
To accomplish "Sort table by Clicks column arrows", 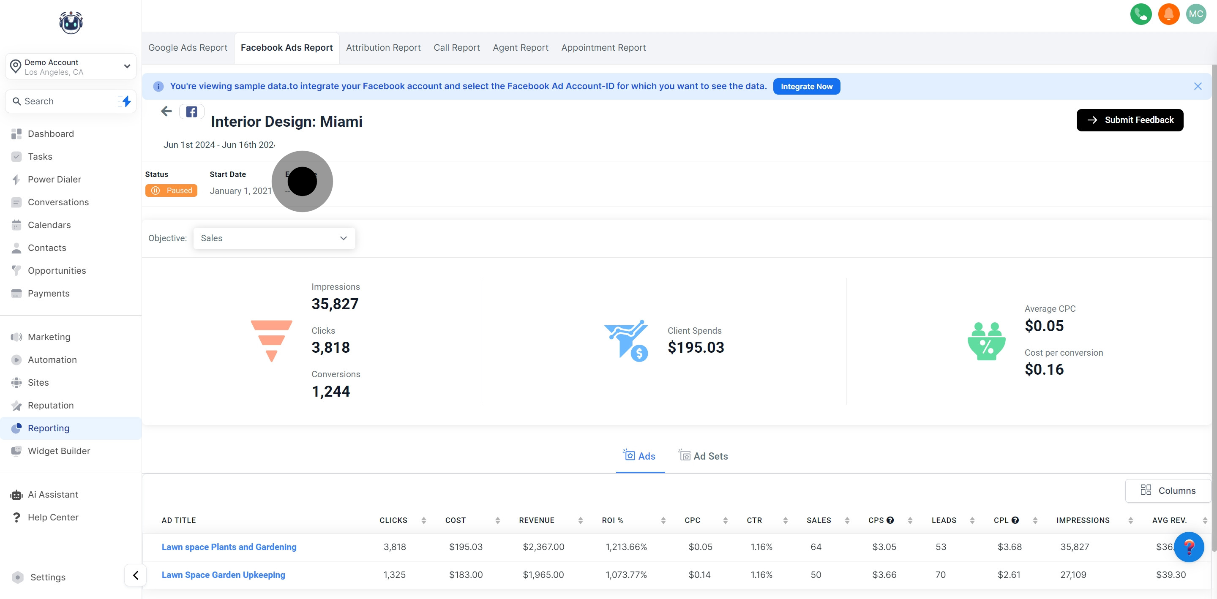I will point(424,520).
